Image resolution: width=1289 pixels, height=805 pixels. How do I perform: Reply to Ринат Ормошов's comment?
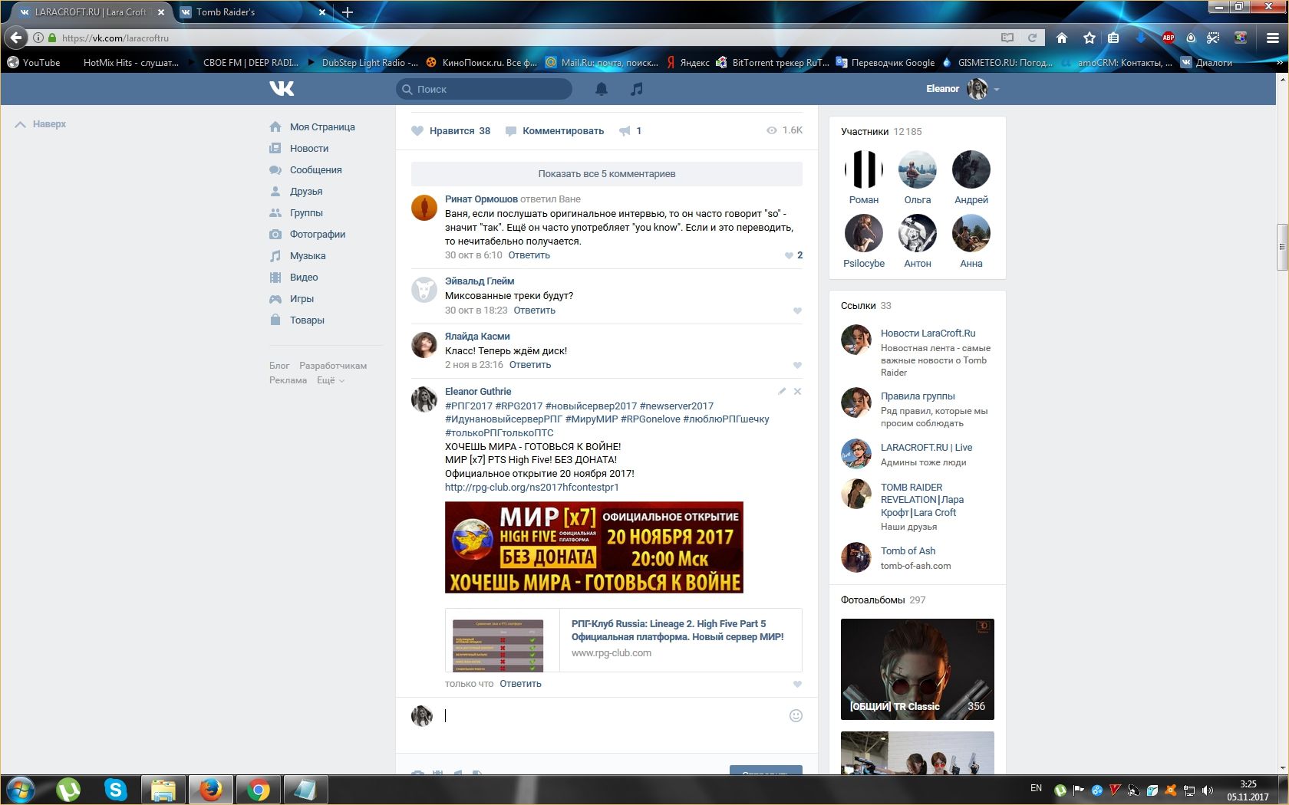tap(529, 255)
